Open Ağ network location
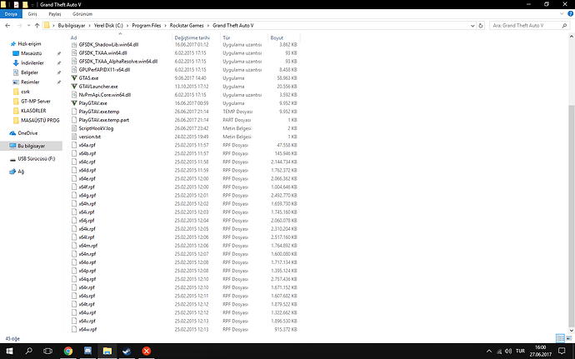Viewport: 575px width, 359px height. (x=21, y=172)
